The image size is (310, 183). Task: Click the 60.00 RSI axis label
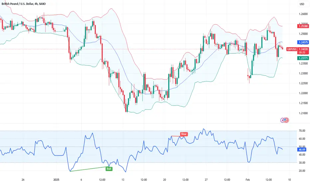tap(302, 139)
